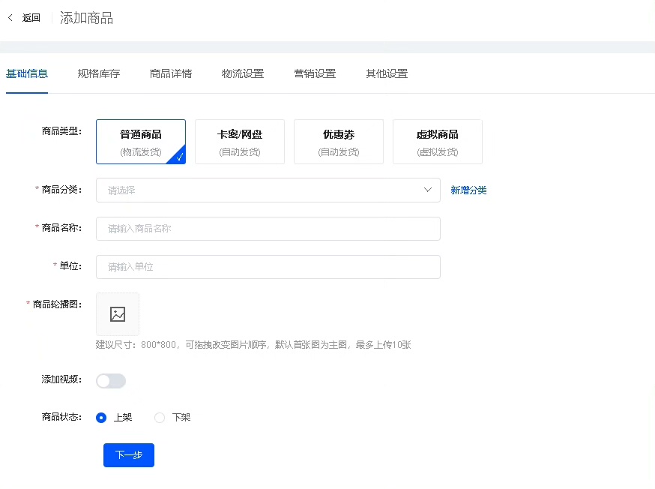Select the 基础信息 tab
This screenshot has width=655, height=489.
point(27,73)
